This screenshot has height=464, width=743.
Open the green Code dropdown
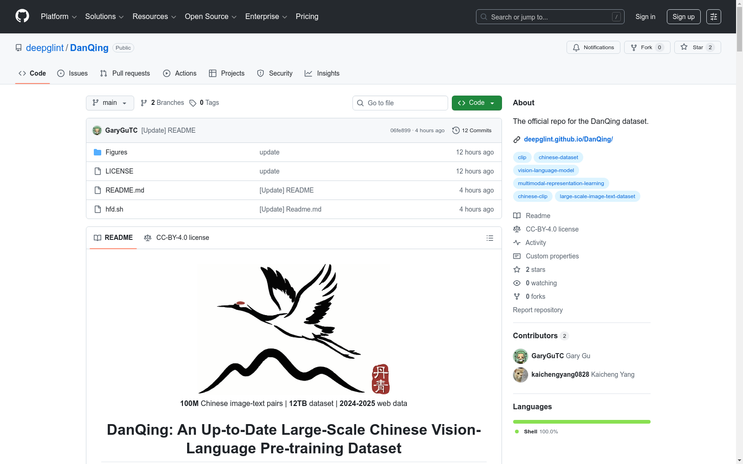coord(477,103)
